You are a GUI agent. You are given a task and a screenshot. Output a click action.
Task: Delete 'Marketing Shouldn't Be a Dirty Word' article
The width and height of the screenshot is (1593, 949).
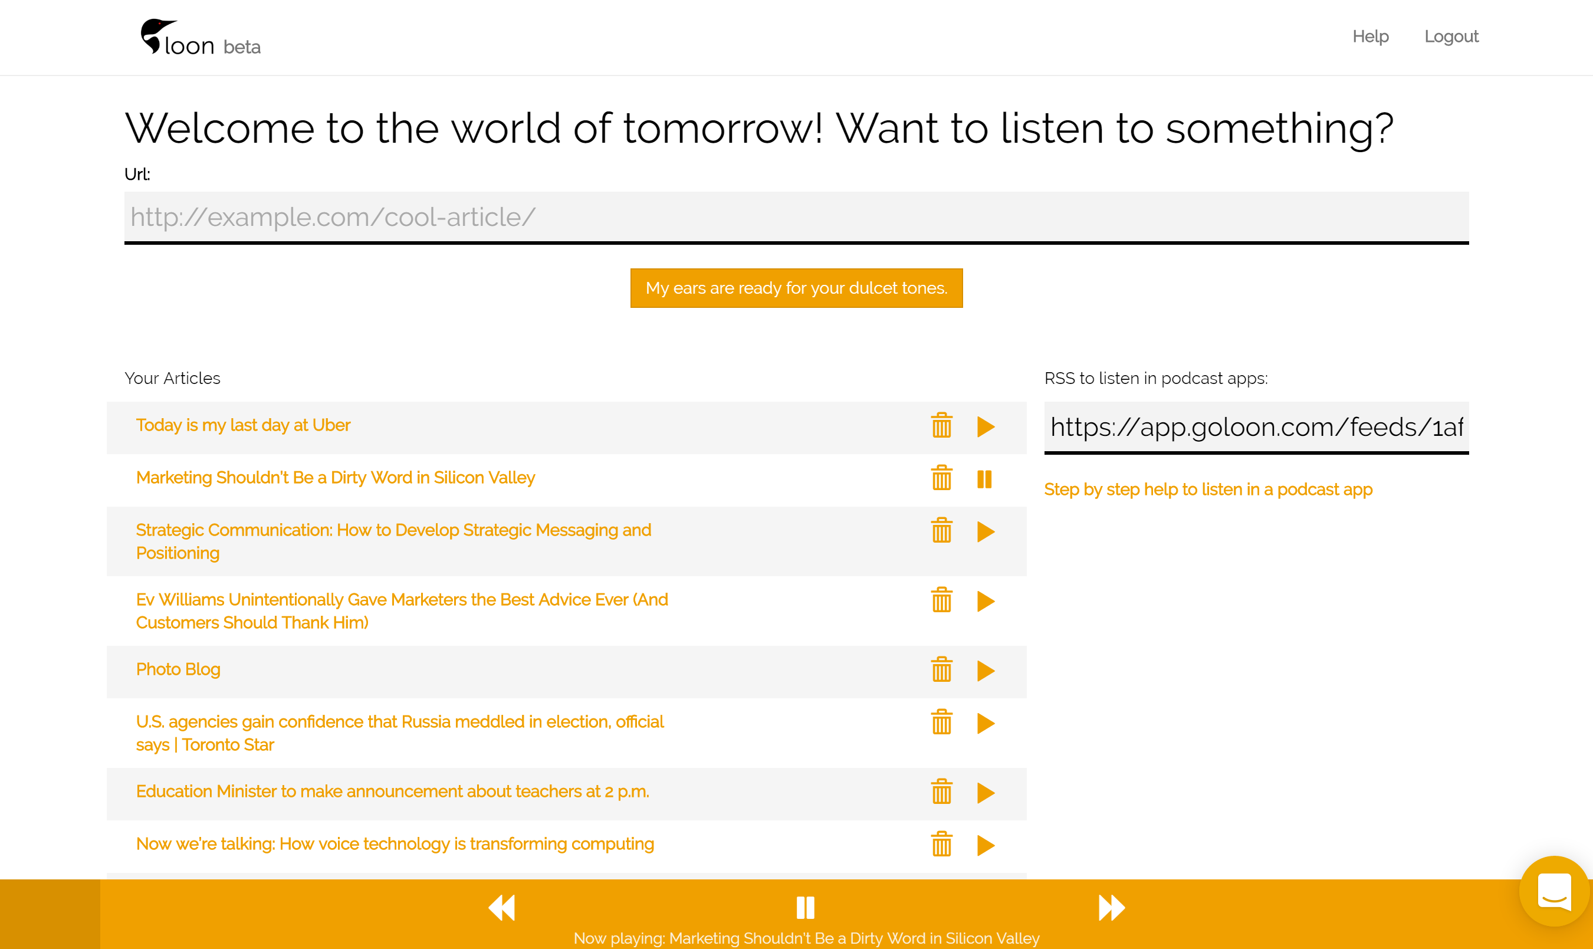point(942,478)
